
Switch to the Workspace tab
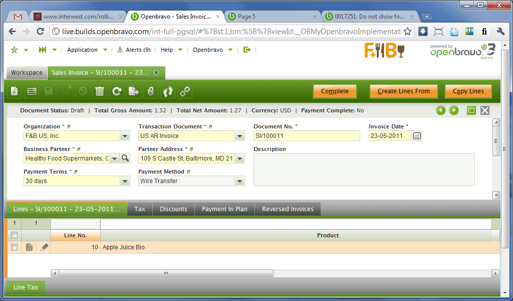point(27,73)
